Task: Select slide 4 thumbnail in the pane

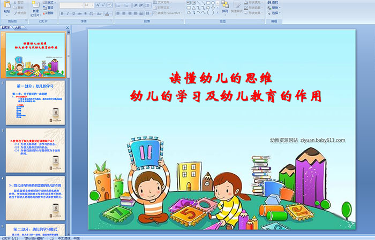Action: pyautogui.click(x=35, y=198)
